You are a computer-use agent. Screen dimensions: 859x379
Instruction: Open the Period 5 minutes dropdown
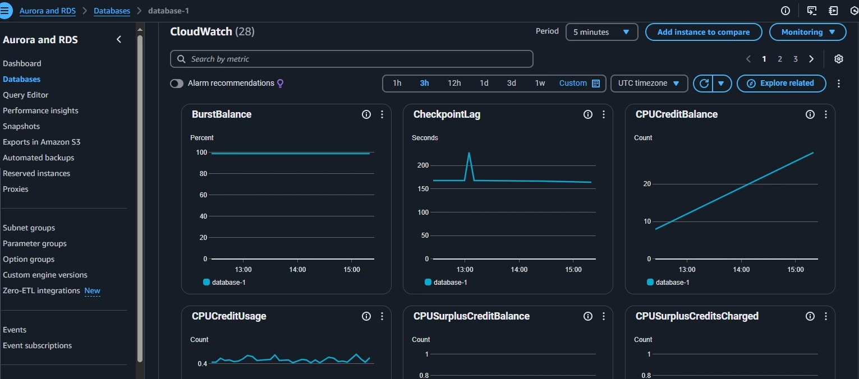[x=601, y=32]
